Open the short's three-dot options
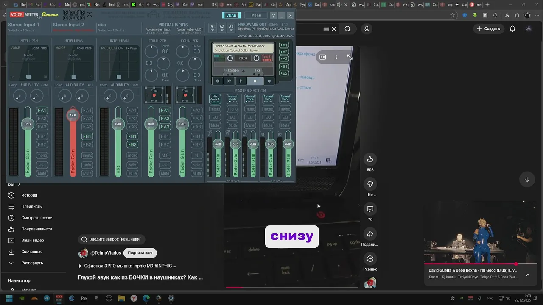Viewport: 543px width, 305px height. click(x=336, y=57)
